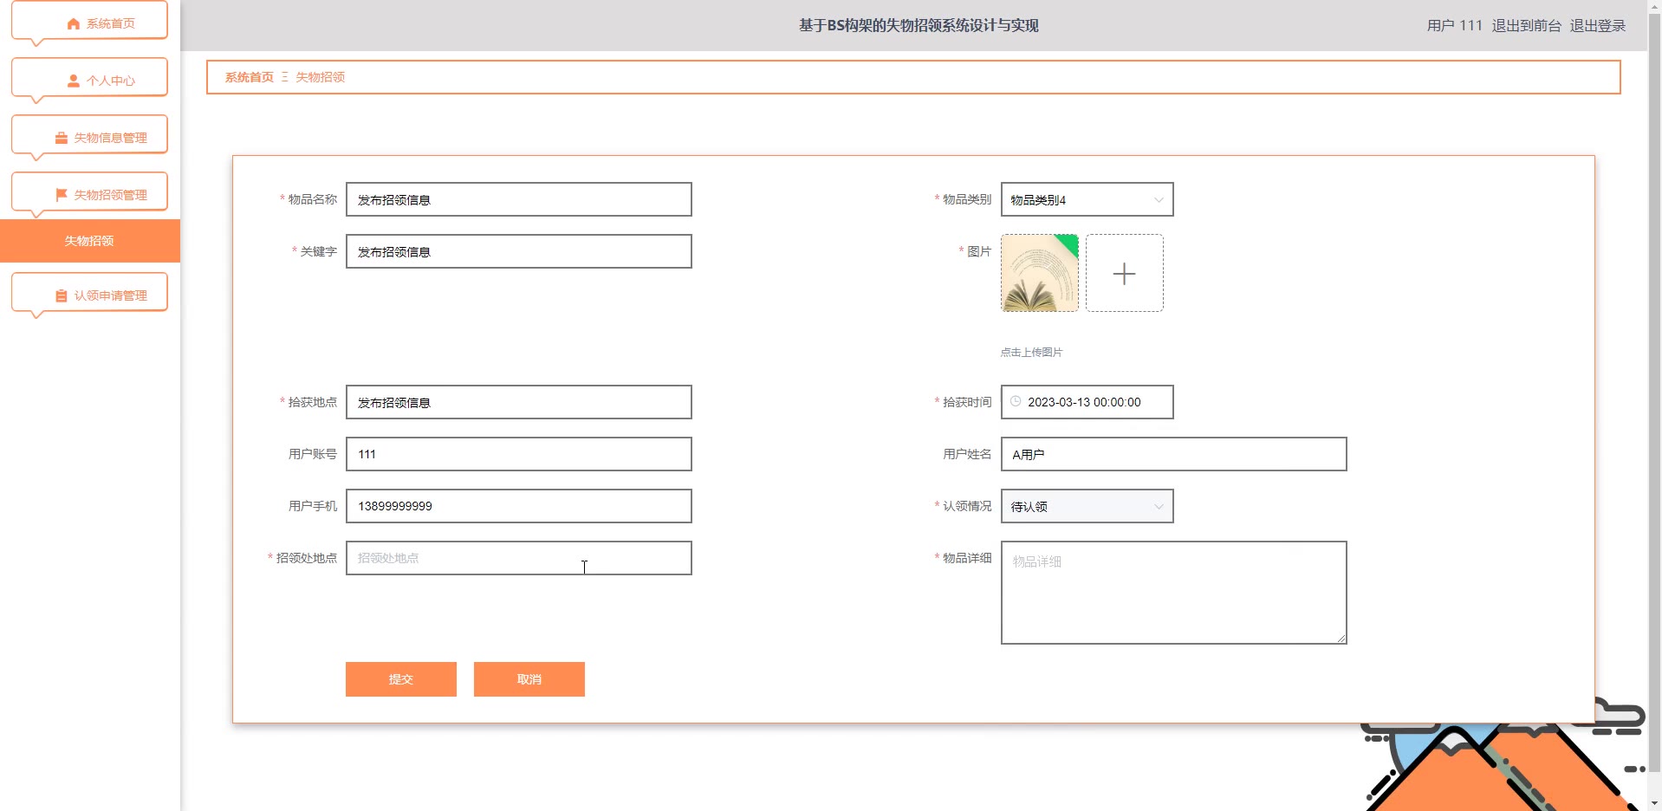1662x811 pixels.
Task: Click the home icon beside 系统首页
Action: pyautogui.click(x=74, y=24)
